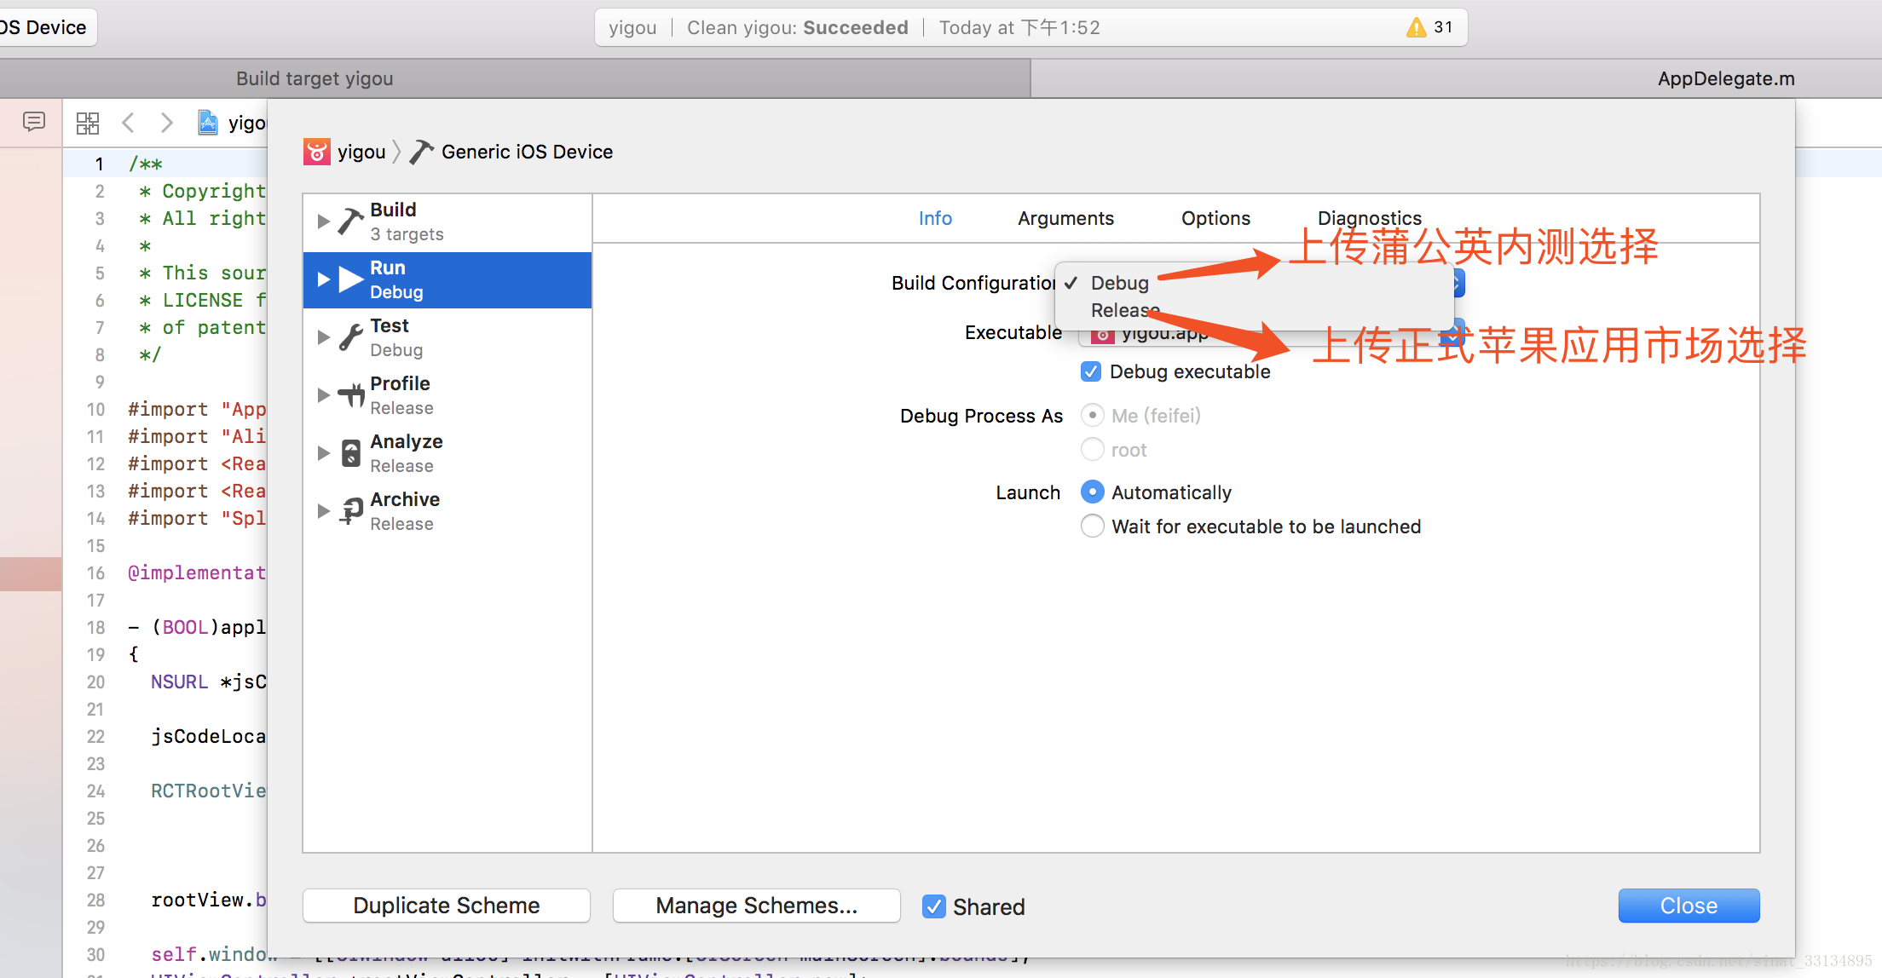Click the Profile instrument icon
The image size is (1882, 978).
[x=350, y=395]
